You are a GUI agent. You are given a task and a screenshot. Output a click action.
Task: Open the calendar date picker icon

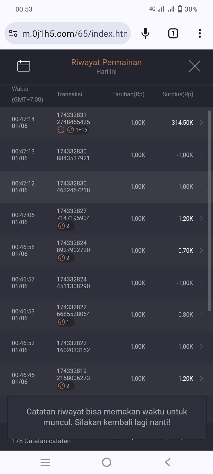(x=24, y=66)
